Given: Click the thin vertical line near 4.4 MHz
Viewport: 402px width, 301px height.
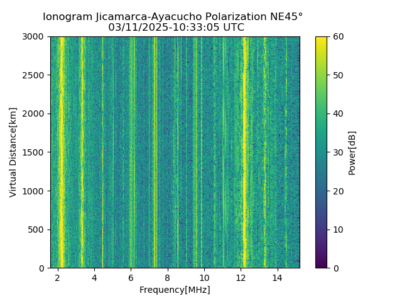Looking at the screenshot, I should (102, 152).
